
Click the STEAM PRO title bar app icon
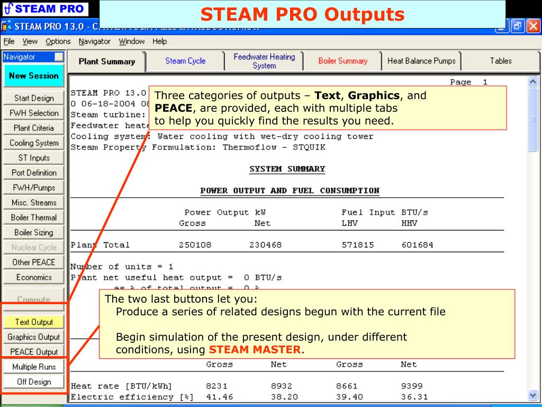tap(6, 26)
